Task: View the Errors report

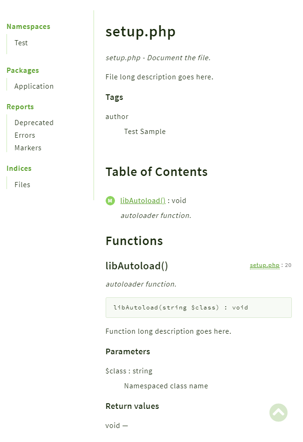Action: (x=24, y=135)
